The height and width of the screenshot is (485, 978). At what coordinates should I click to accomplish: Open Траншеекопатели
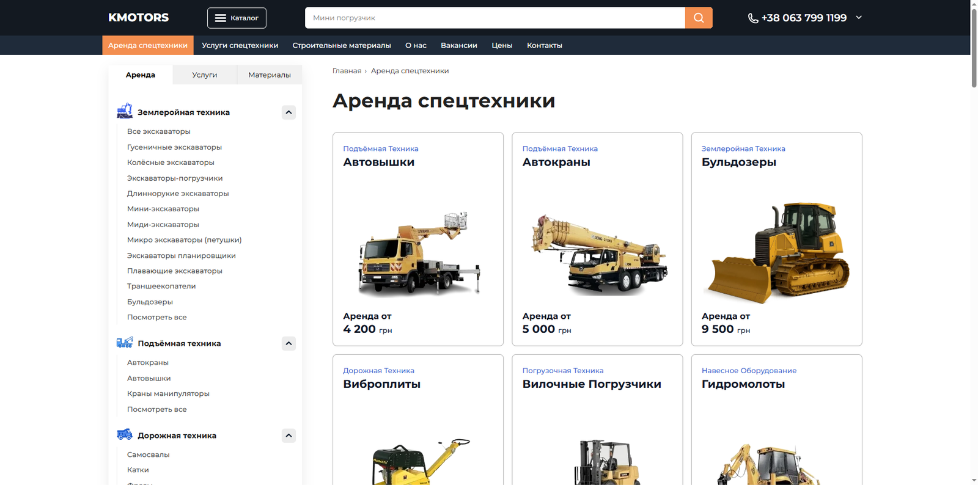[161, 286]
